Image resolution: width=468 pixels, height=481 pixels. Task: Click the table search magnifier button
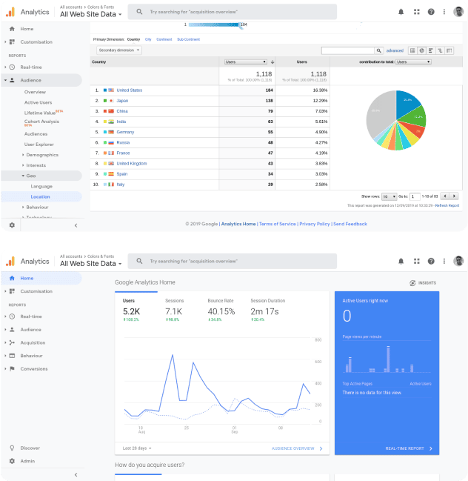(x=379, y=50)
